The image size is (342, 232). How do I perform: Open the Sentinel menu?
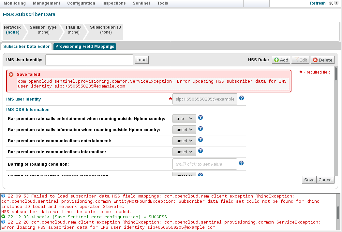[141, 3]
